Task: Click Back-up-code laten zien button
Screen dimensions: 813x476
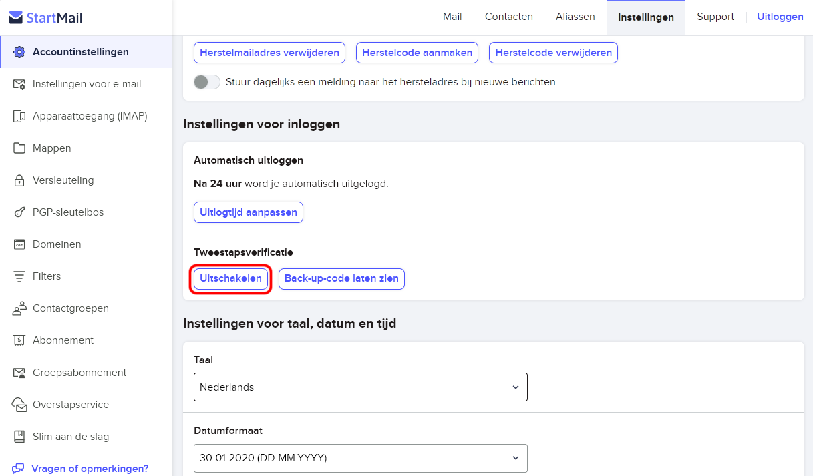Action: [341, 278]
